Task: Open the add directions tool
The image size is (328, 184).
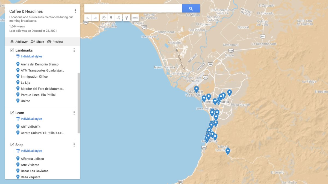Action: pyautogui.click(x=127, y=18)
